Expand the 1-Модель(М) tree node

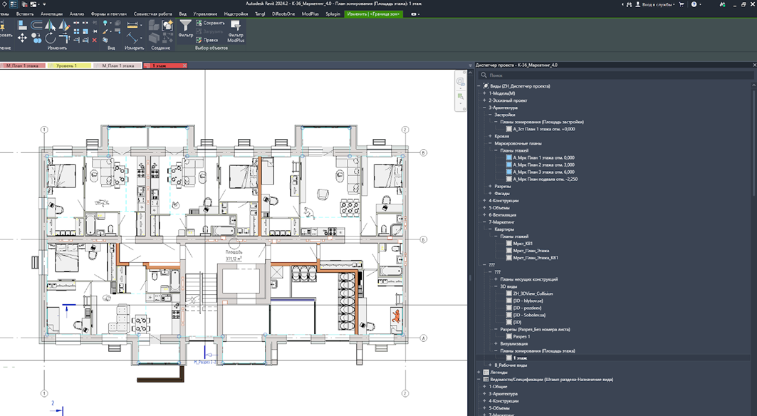(484, 93)
